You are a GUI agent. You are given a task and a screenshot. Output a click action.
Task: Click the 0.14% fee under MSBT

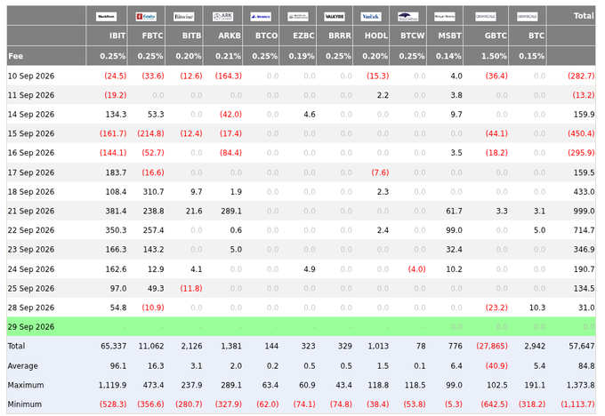click(x=448, y=56)
